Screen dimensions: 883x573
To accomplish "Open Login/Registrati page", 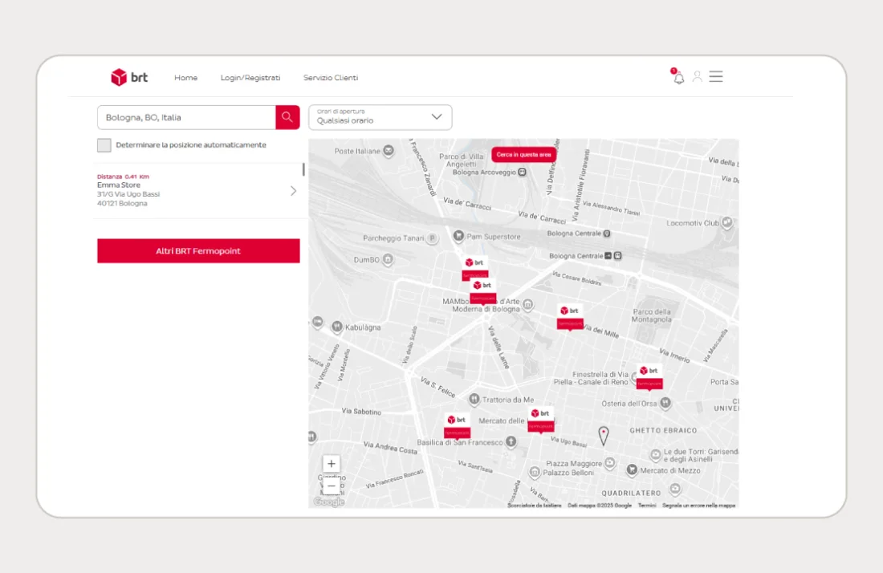I will 250,78.
